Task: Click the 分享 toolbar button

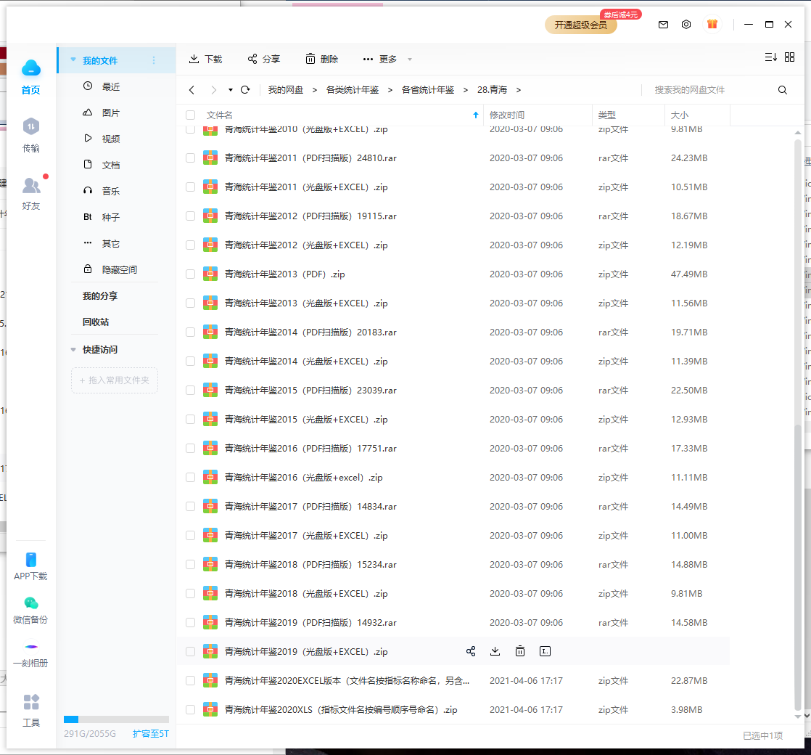Action: pyautogui.click(x=263, y=59)
